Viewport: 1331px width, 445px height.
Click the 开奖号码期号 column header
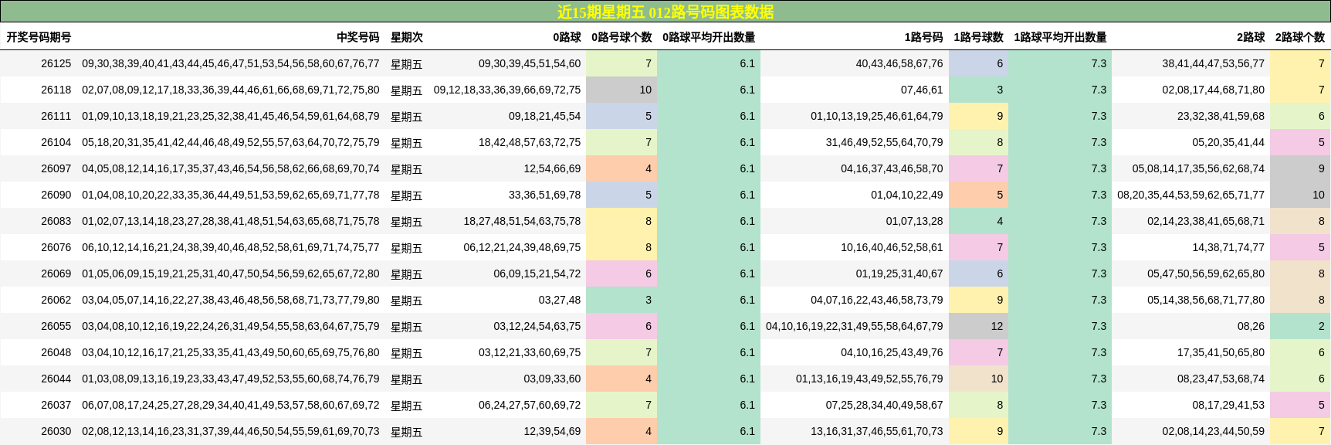[39, 37]
